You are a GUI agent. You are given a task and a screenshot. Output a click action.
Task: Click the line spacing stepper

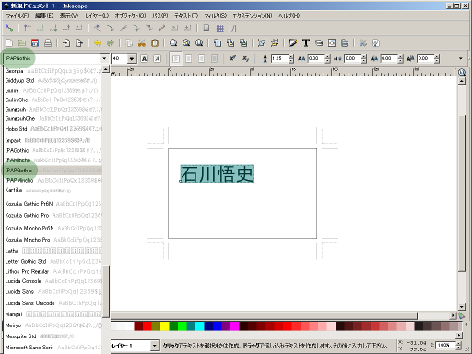[291, 58]
